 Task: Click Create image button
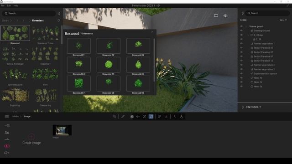point(31,139)
